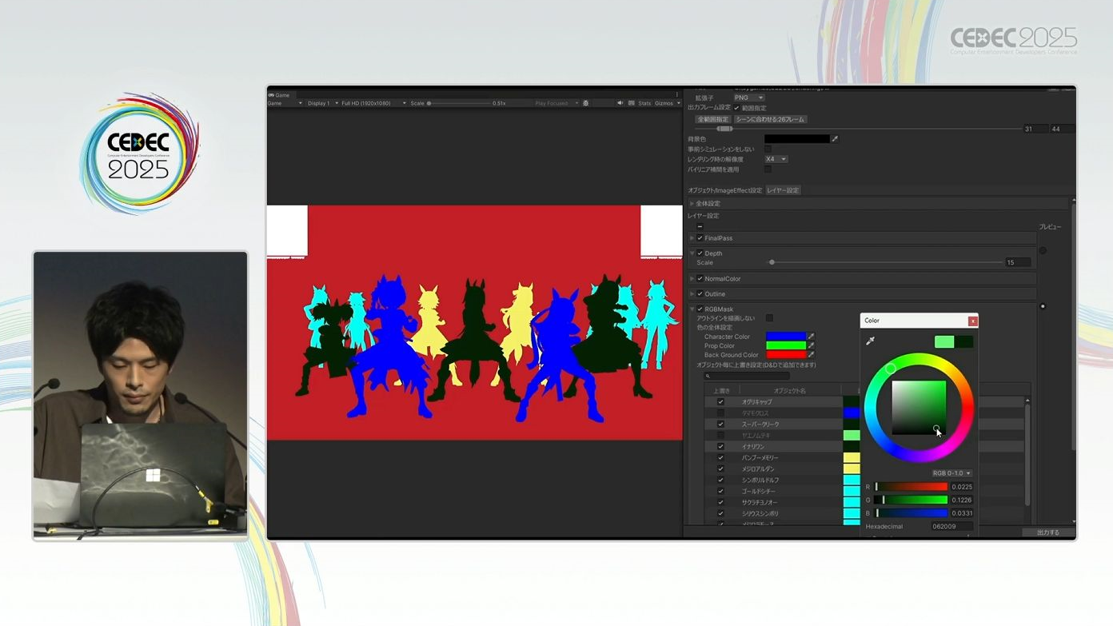1113x626 pixels.
Task: Expand the Outline layer foldout
Action: [x=692, y=294]
